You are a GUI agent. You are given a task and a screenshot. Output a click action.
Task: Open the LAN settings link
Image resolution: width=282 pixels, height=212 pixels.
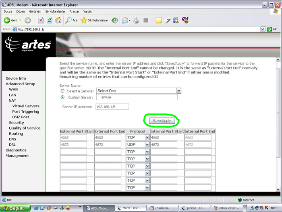coord(12,95)
